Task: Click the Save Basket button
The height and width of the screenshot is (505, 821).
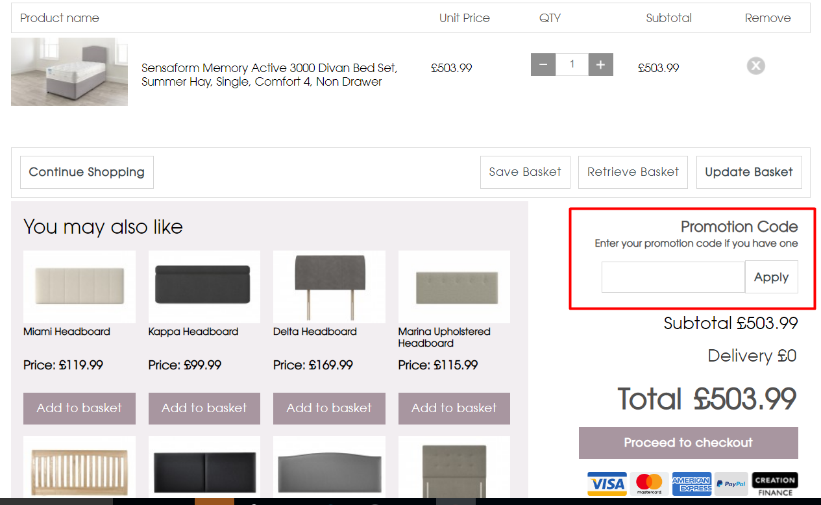Action: point(525,172)
